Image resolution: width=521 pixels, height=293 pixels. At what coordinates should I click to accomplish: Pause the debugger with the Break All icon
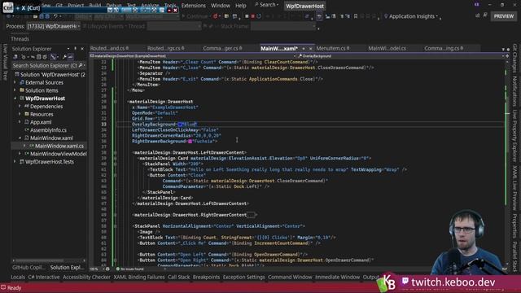click(x=247, y=16)
